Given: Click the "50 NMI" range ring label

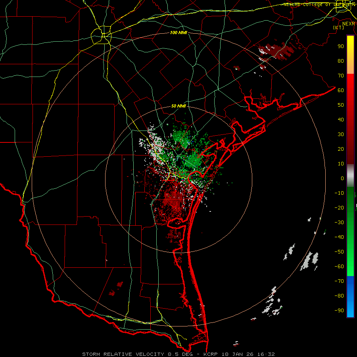Looking at the screenshot, I should [x=178, y=106].
